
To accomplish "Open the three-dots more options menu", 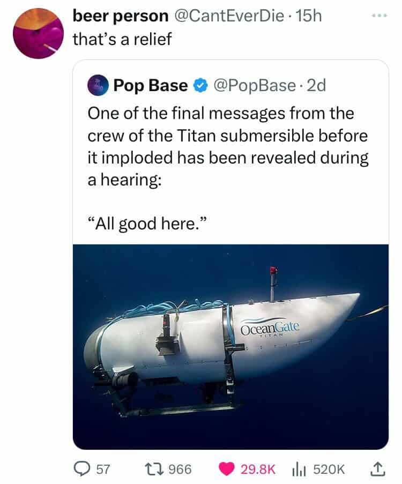I will click(x=380, y=16).
